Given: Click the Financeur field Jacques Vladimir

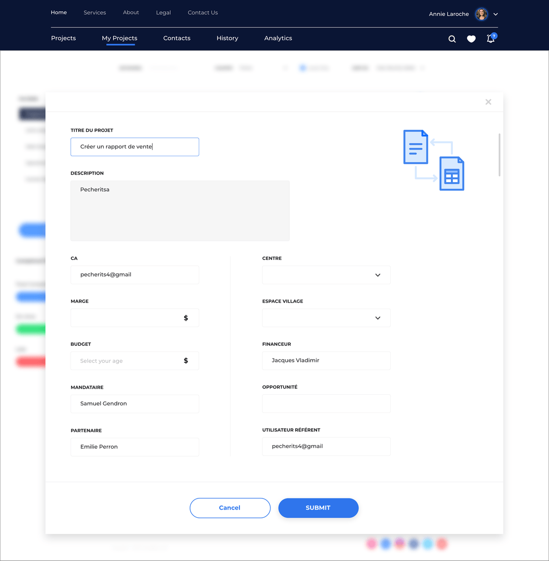Looking at the screenshot, I should (326, 361).
